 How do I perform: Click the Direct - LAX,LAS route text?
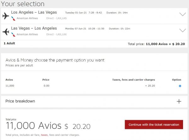point(56,18)
